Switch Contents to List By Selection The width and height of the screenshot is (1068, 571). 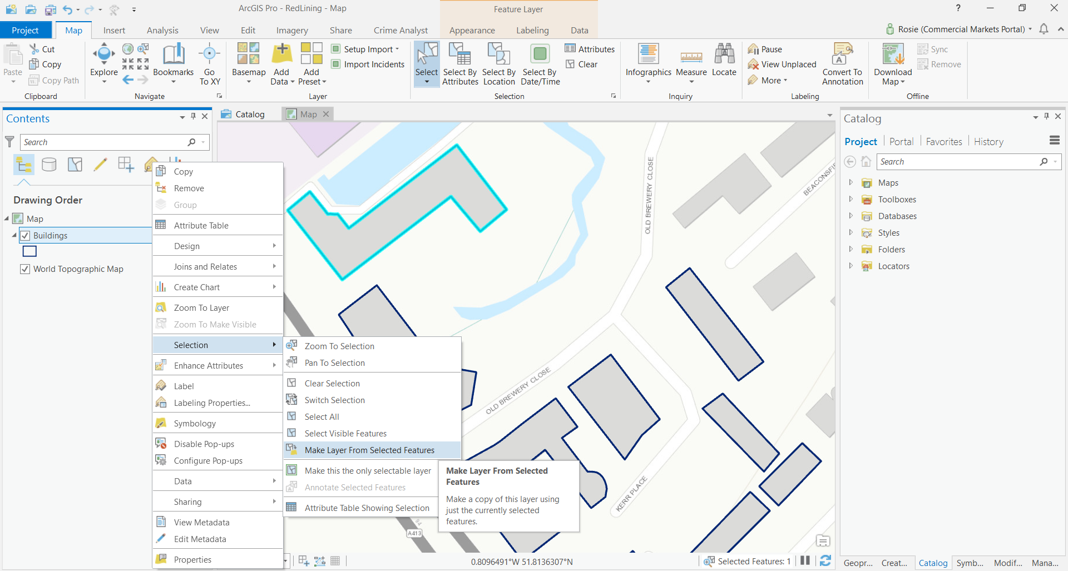pos(75,165)
